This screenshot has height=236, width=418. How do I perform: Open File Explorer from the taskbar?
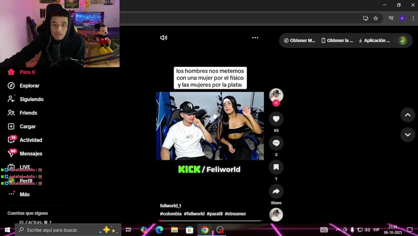(x=174, y=230)
